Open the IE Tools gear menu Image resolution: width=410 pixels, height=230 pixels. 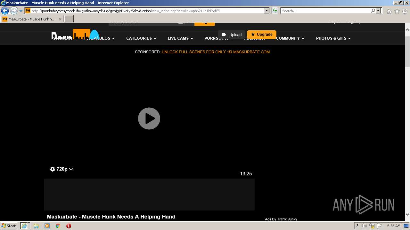tap(405, 11)
